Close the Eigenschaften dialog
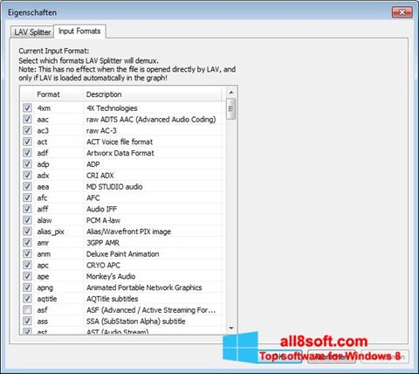Image resolution: width=419 pixels, height=374 pixels. 402,12
